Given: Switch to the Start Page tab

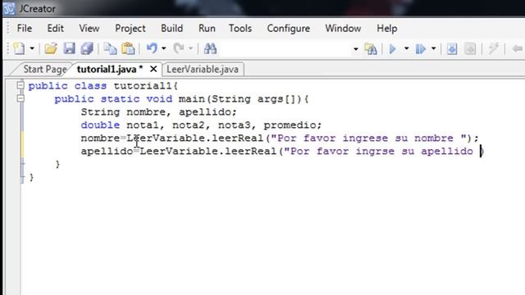Looking at the screenshot, I should (44, 69).
